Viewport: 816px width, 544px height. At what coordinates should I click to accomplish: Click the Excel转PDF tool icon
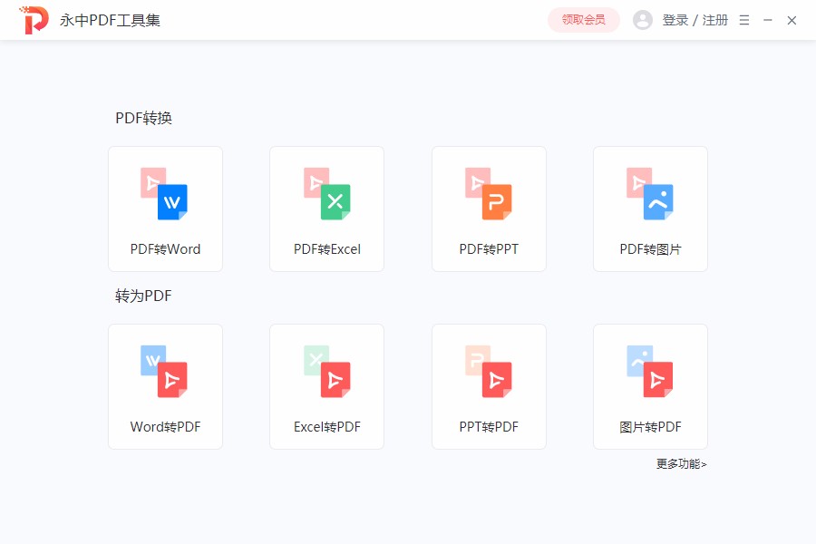click(x=326, y=371)
